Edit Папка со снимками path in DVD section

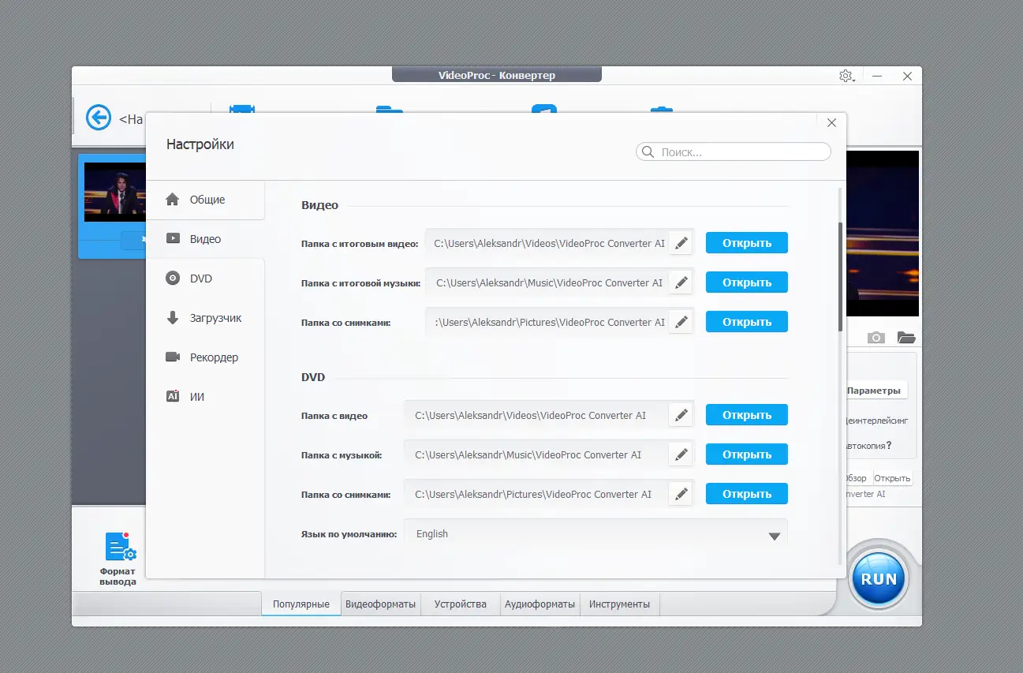click(x=681, y=494)
